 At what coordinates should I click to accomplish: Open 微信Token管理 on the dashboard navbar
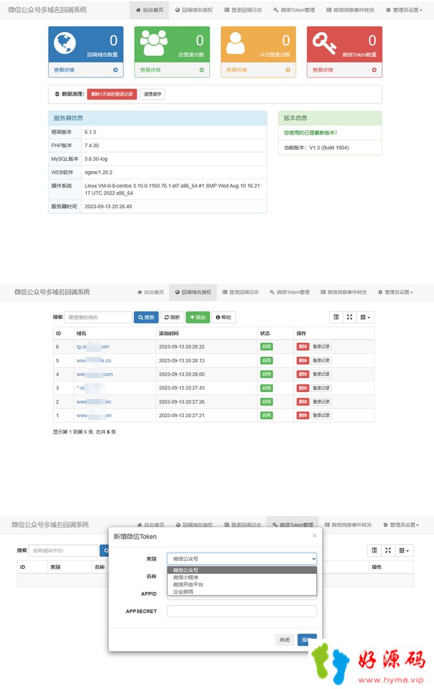294,9
